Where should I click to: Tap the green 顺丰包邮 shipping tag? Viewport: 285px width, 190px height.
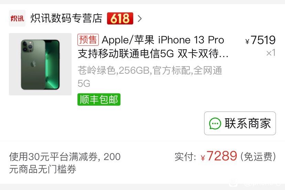pyautogui.click(x=99, y=99)
